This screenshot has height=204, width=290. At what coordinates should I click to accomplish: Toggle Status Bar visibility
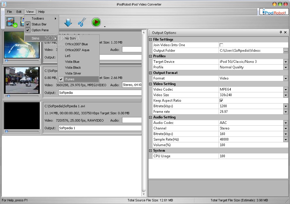(42, 24)
